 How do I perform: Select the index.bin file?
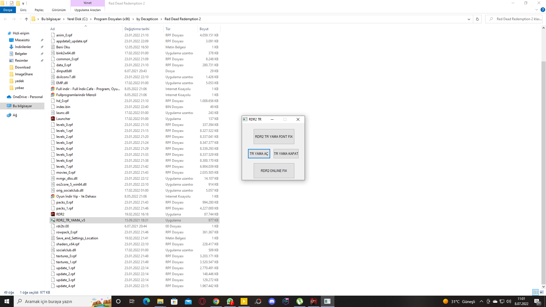pyautogui.click(x=135, y=107)
